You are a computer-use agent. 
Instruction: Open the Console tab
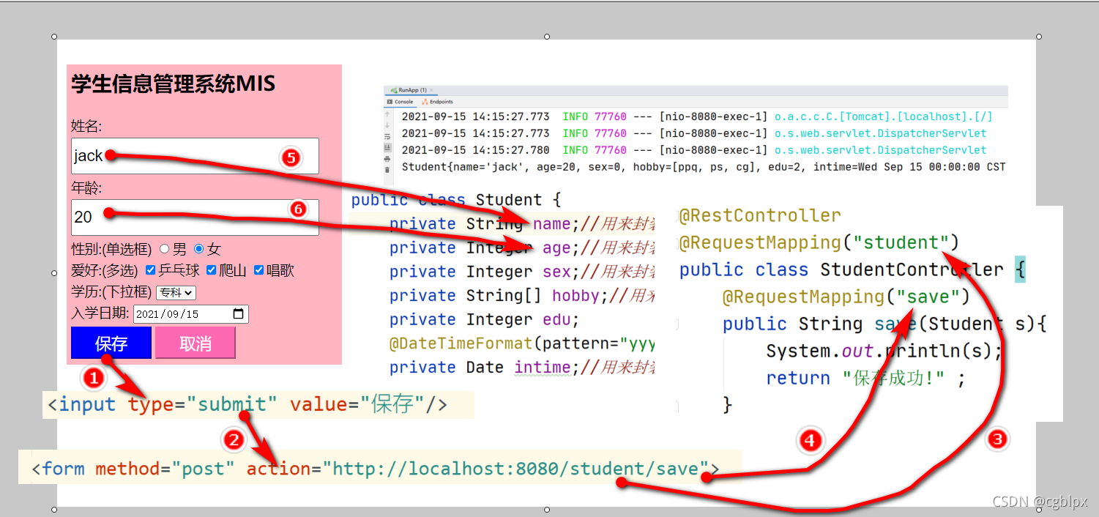(x=400, y=102)
